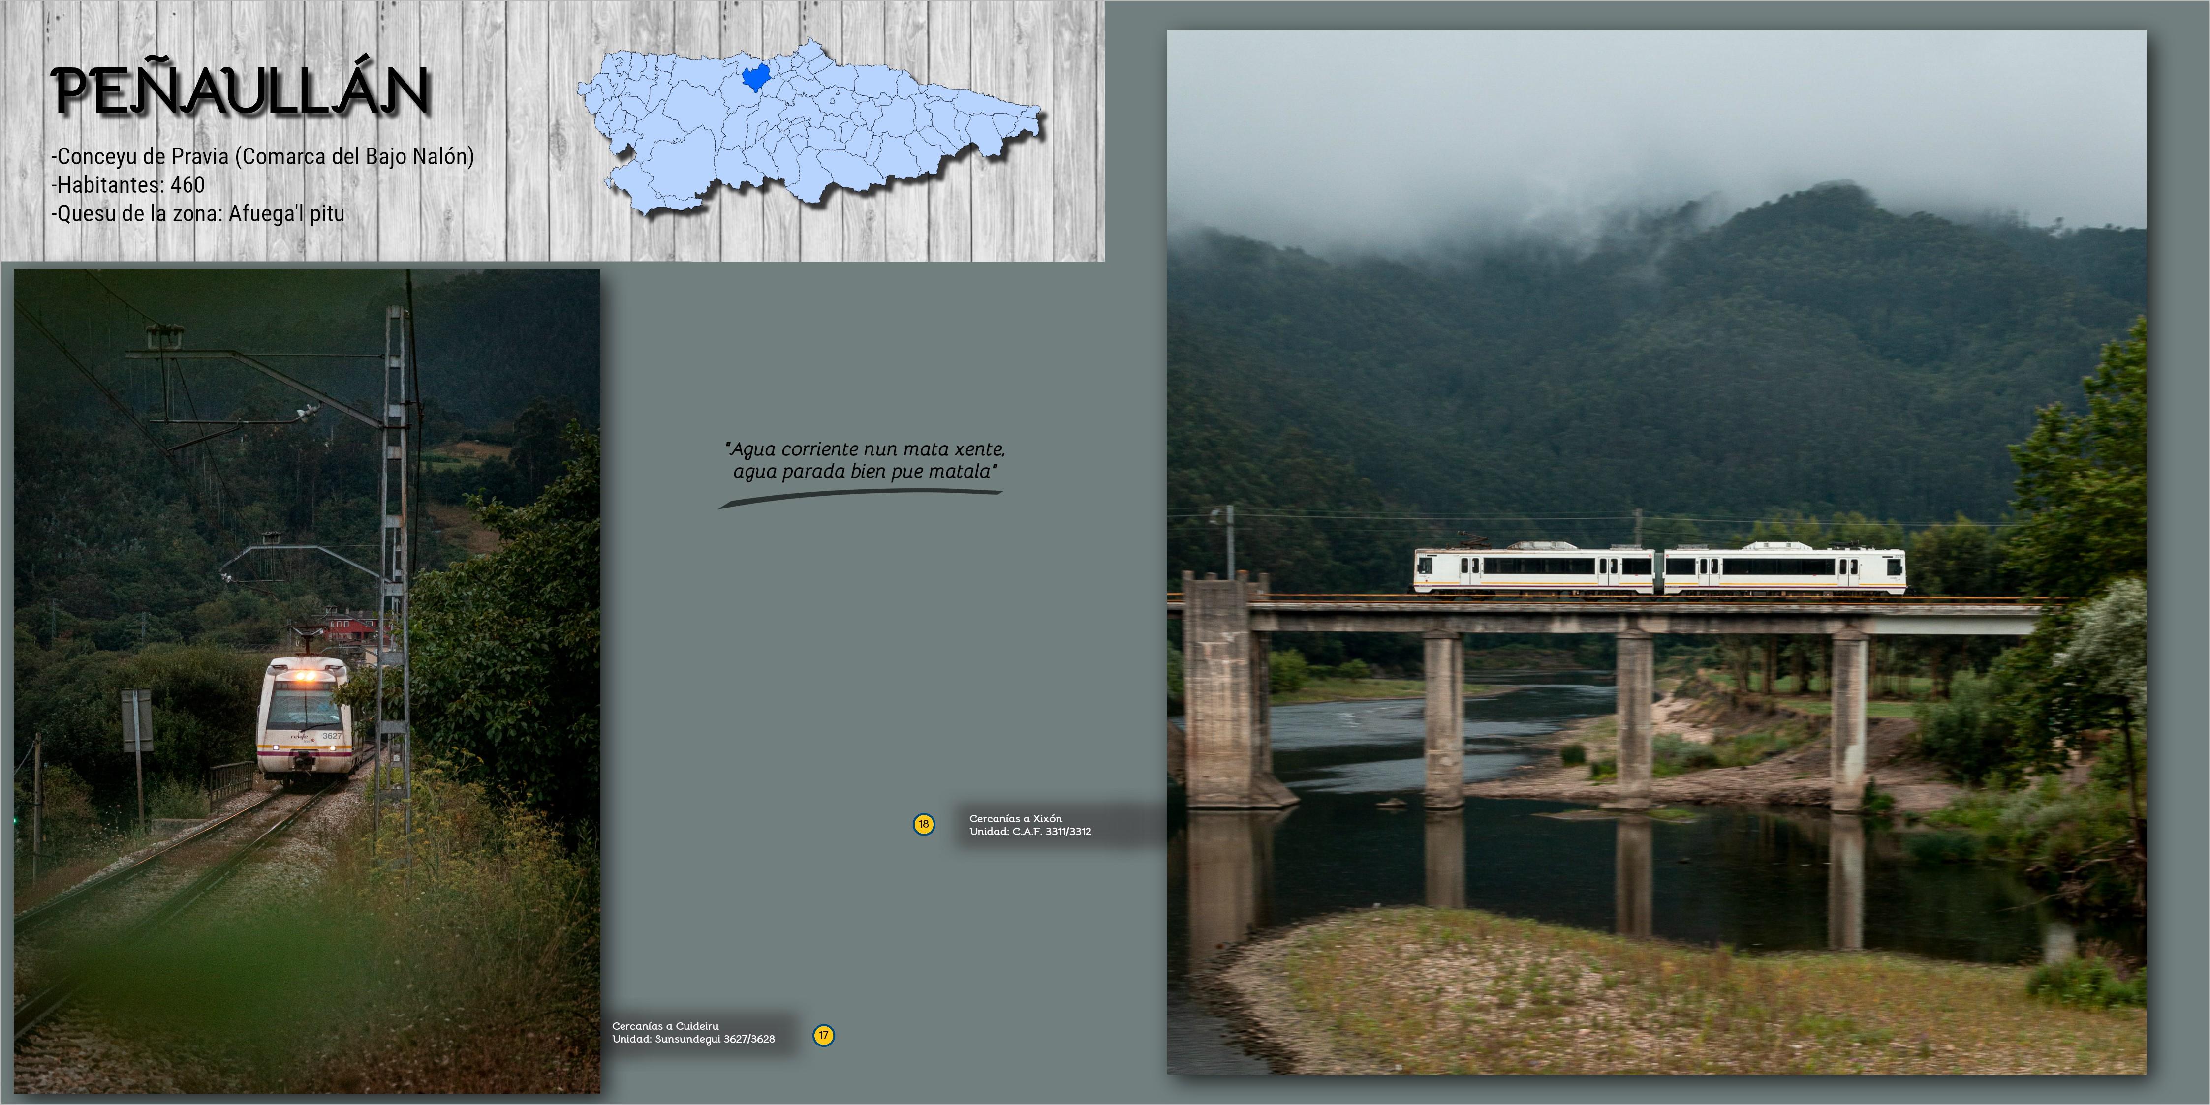Click the yellow number 17 badge
Image resolution: width=2210 pixels, height=1105 pixels.
point(823,1035)
